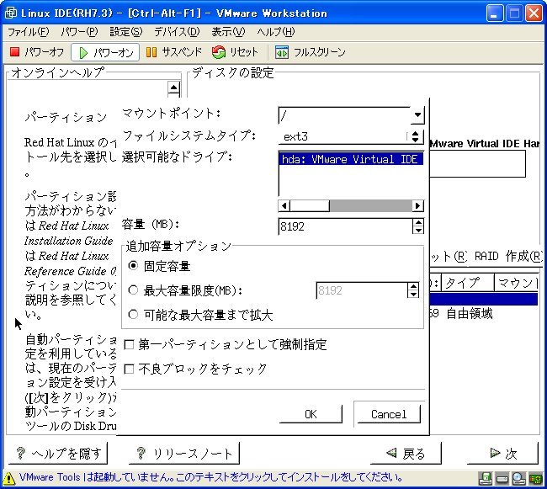Open the 表示(V) menu
547x489 pixels.
click(x=228, y=32)
